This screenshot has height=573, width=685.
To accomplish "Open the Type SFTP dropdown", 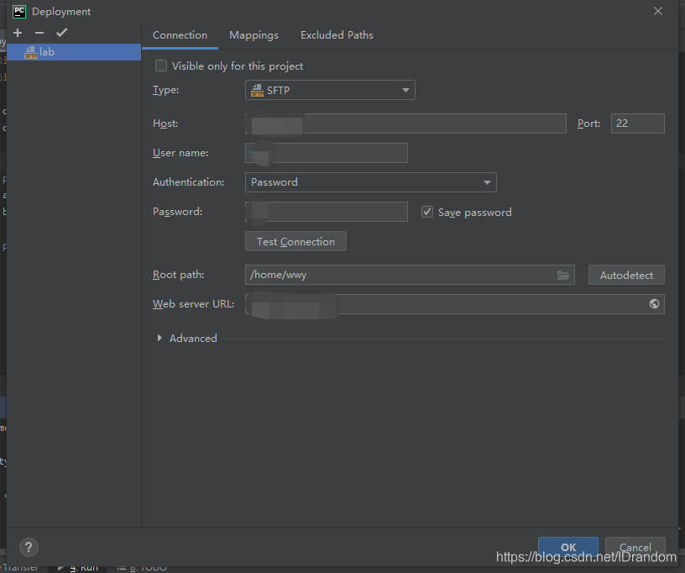I will coord(330,90).
